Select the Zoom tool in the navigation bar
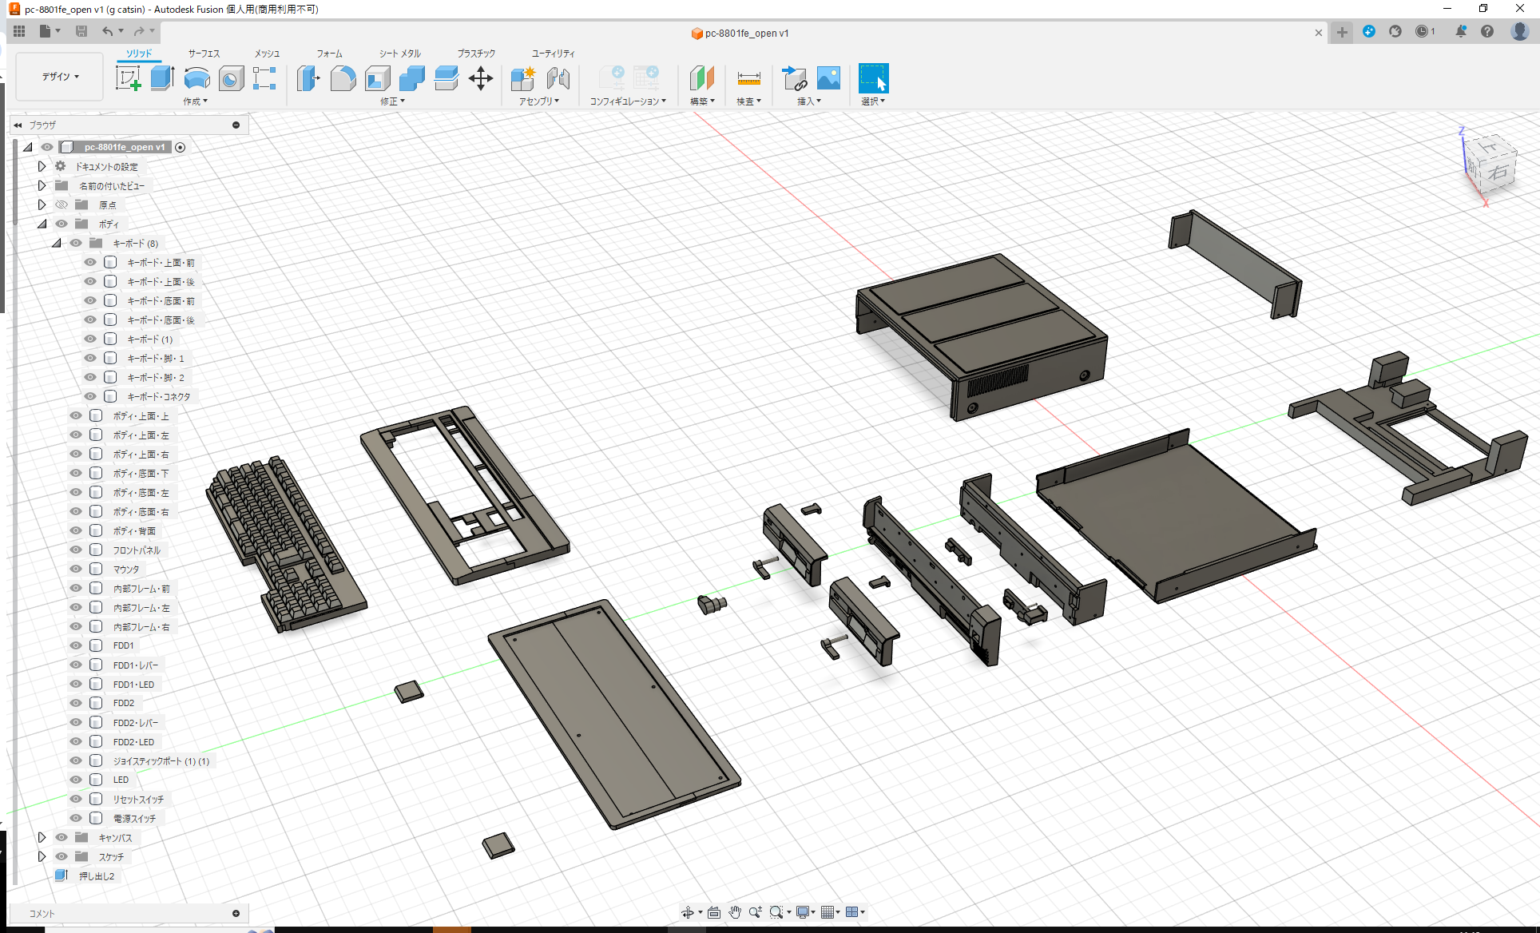The height and width of the screenshot is (933, 1540). [x=755, y=911]
